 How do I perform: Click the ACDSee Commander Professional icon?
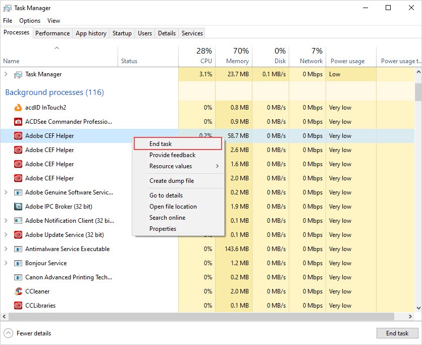tap(18, 122)
